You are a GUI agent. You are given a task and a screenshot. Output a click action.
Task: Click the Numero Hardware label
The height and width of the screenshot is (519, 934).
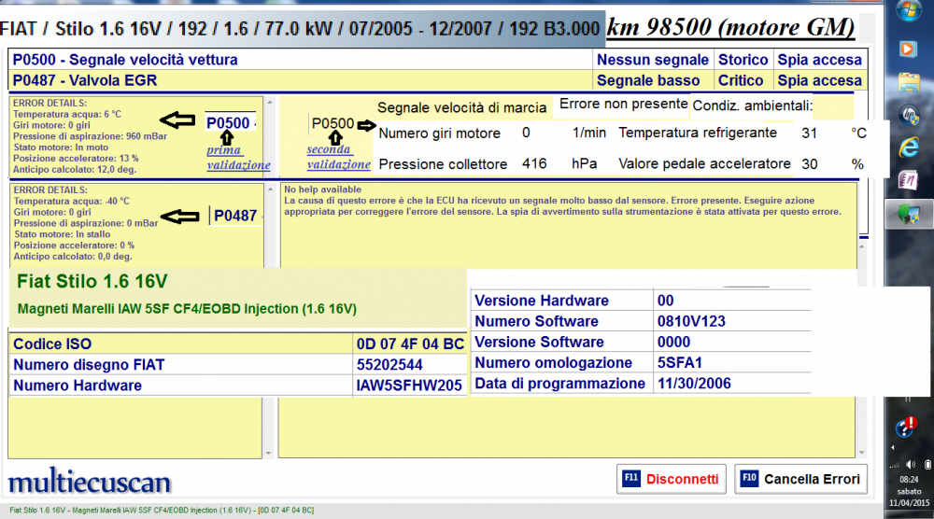tap(78, 386)
